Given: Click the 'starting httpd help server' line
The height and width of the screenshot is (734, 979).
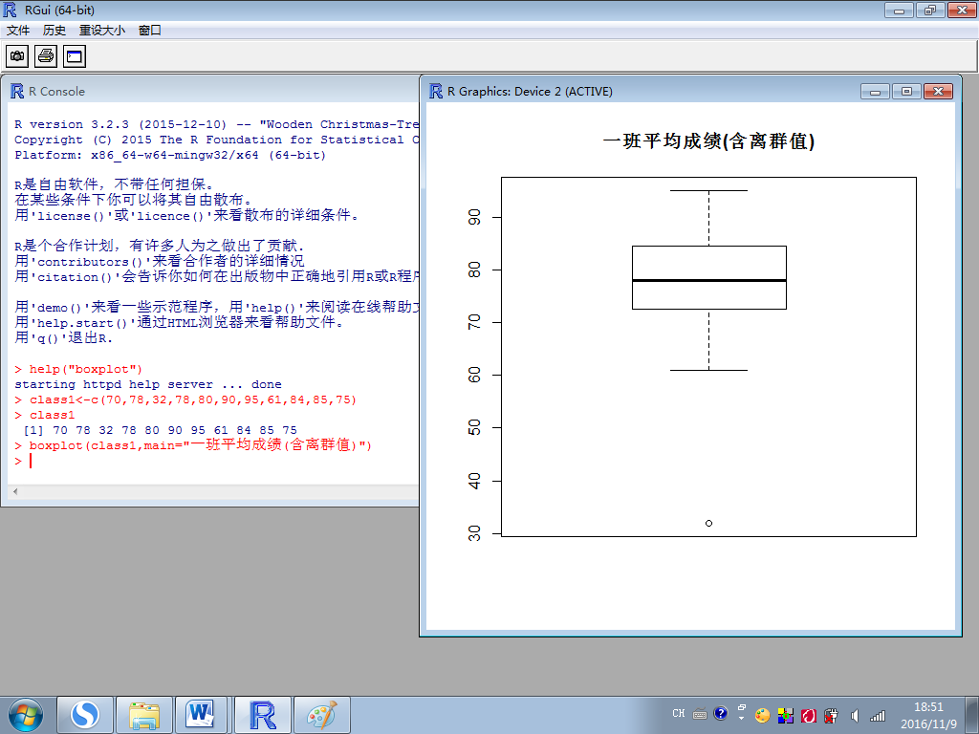Looking at the screenshot, I should 148,384.
